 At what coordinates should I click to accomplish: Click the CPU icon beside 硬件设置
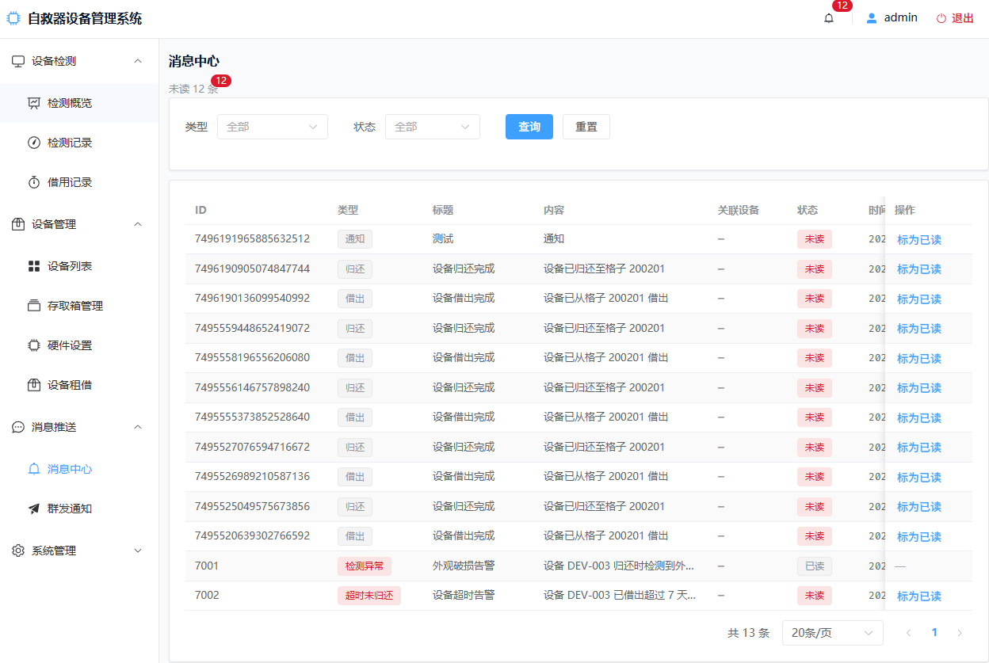point(34,345)
